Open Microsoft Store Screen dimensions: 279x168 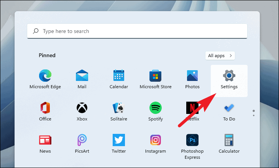tap(156, 79)
